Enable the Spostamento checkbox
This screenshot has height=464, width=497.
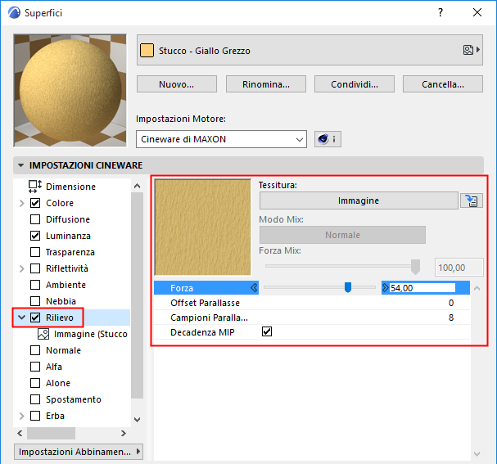pyautogui.click(x=35, y=399)
